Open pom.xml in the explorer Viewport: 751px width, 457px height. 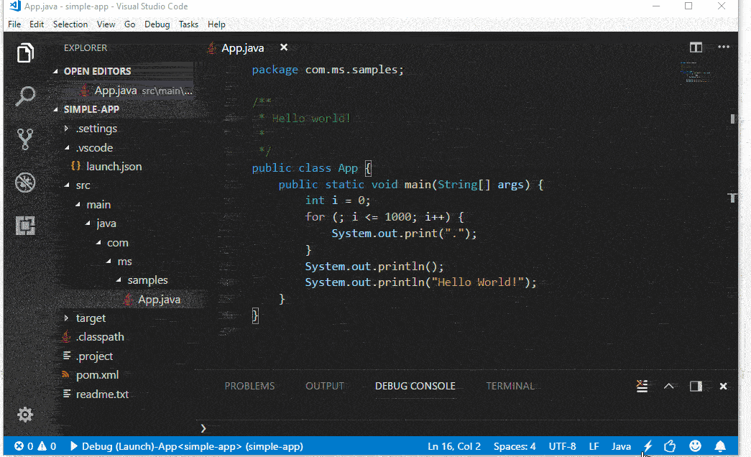click(97, 375)
